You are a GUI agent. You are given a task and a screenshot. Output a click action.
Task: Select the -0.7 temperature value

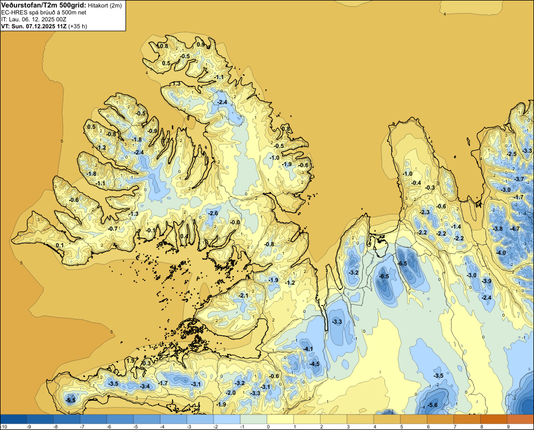pyautogui.click(x=112, y=229)
